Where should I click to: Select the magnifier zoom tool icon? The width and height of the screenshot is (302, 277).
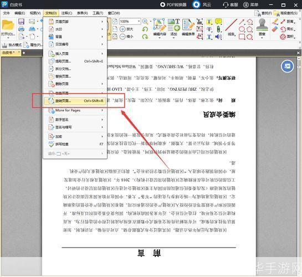145,22
